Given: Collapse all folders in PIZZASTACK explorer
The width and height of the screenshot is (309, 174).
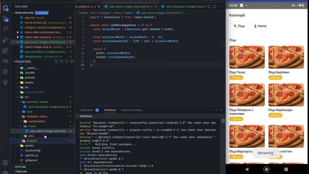Looking at the screenshot, I should click(72, 61).
